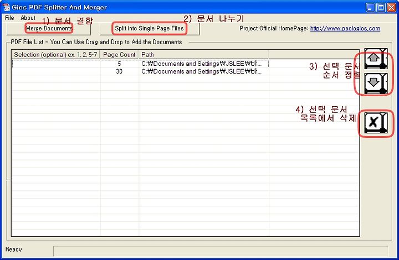Select the row with page count 30
Image resolution: width=399 pixels, height=260 pixels.
pos(140,71)
